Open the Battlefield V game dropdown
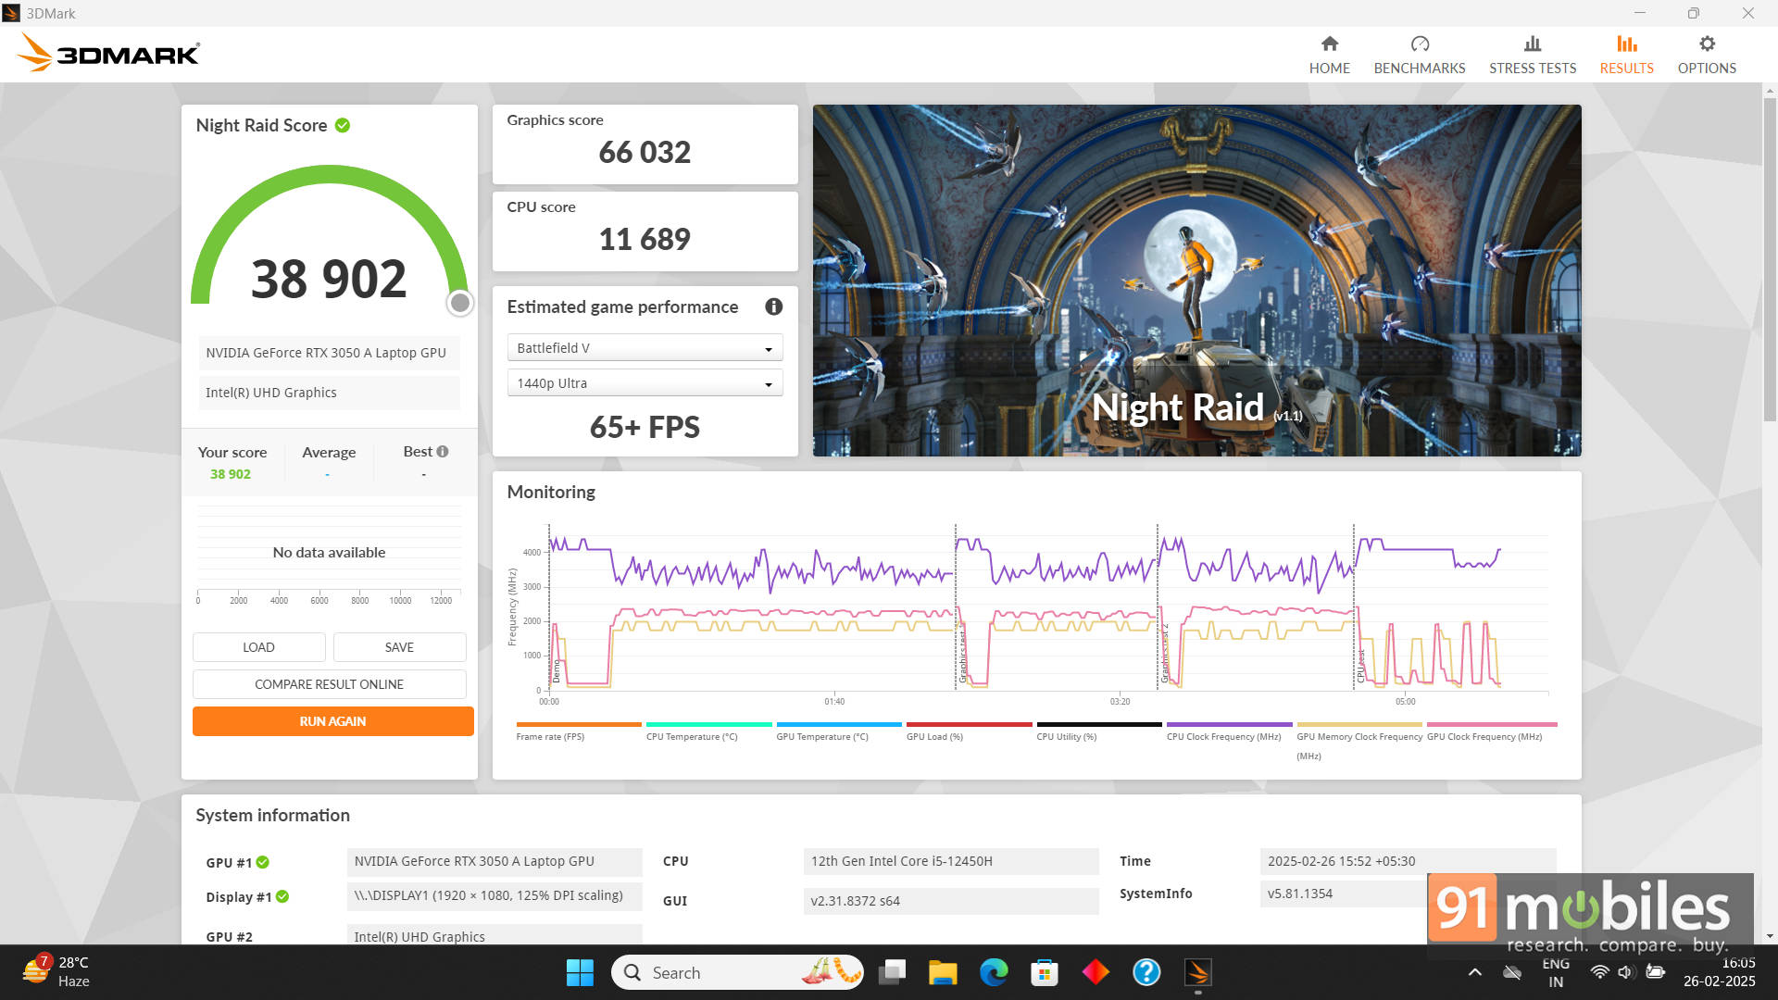This screenshot has width=1778, height=1000. 645,348
